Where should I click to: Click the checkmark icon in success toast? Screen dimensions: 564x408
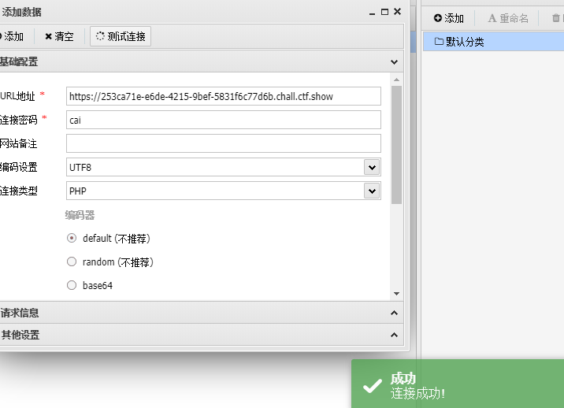373,386
